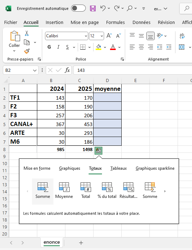Toggle italic I formatting button
Screen dimensions: 192x250
[x=58, y=47]
